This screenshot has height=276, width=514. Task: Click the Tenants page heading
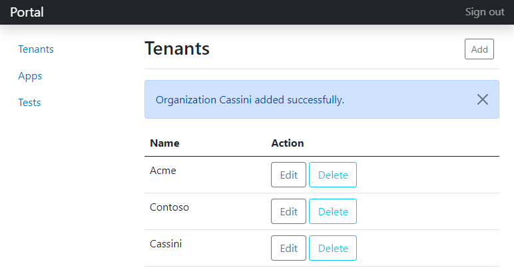click(177, 49)
